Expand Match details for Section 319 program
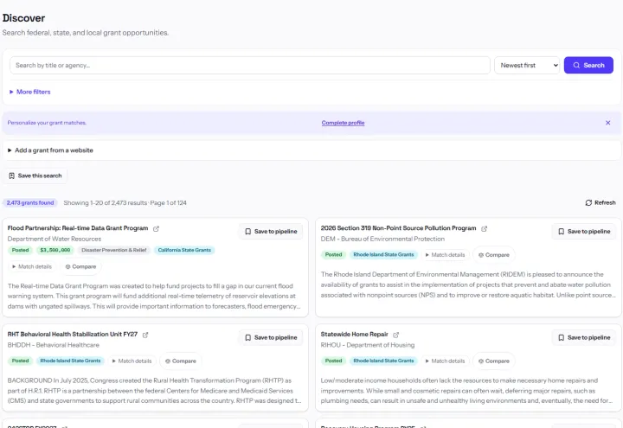 click(x=445, y=255)
